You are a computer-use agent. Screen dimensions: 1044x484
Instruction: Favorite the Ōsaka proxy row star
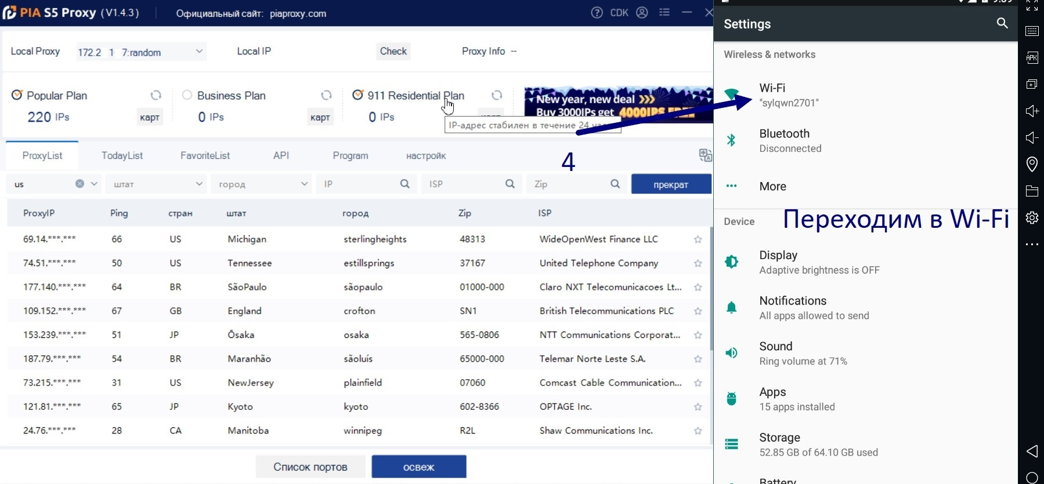[698, 335]
